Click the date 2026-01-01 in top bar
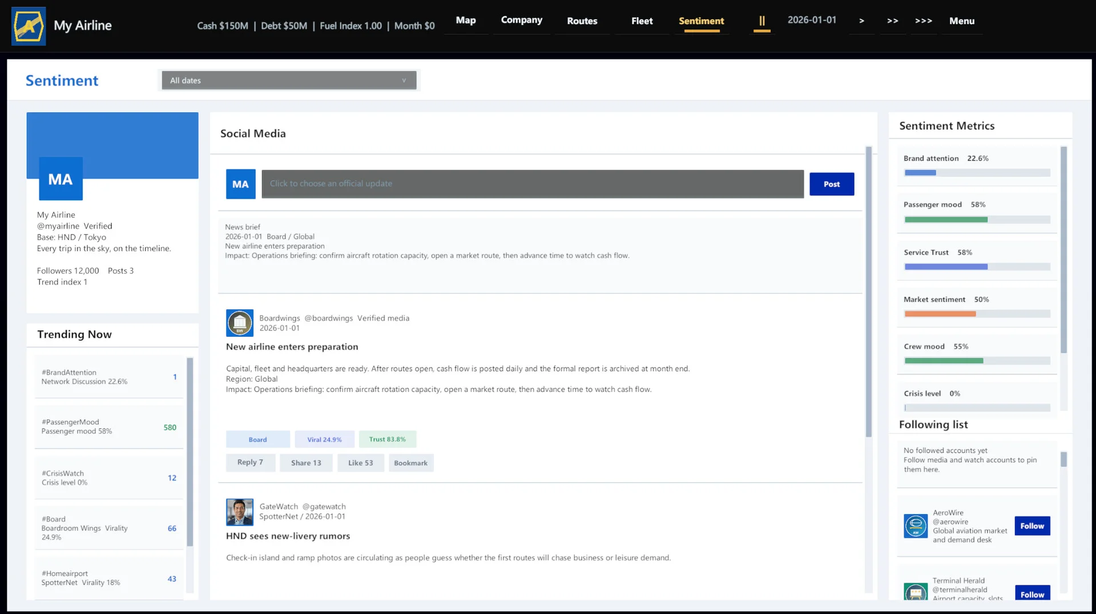 [812, 20]
